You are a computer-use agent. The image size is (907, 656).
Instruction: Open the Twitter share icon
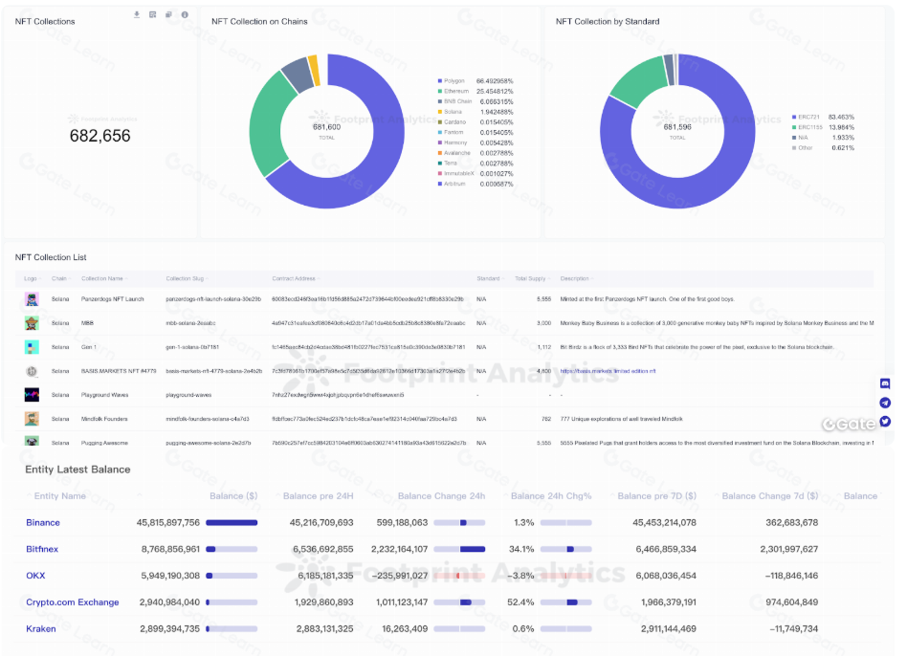coord(885,422)
